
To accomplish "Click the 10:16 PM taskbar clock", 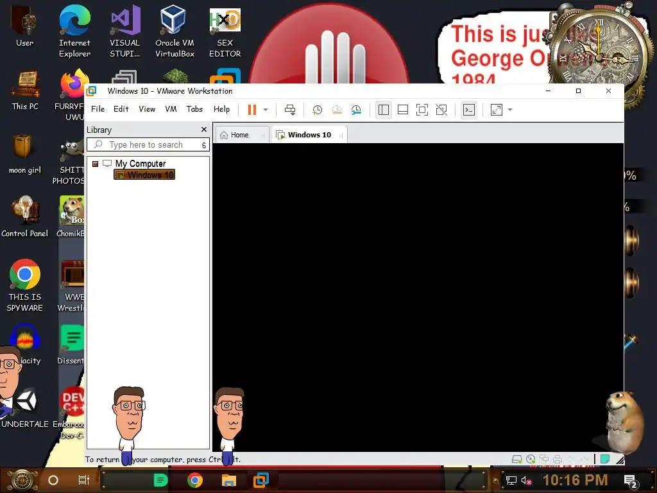I will 576,480.
